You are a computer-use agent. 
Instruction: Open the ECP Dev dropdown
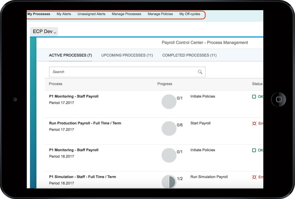tap(44, 32)
